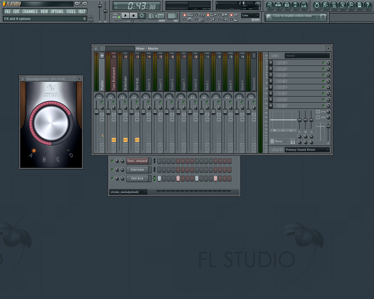
Task: Click the undo history icon
Action: coord(317,5)
